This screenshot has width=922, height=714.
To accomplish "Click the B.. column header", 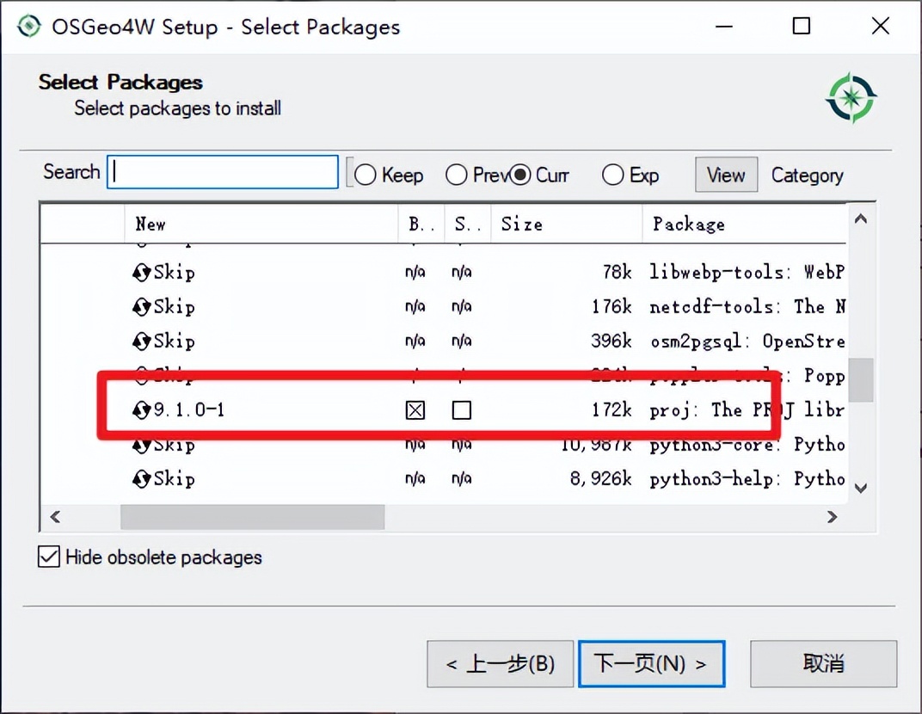I will pyautogui.click(x=421, y=224).
